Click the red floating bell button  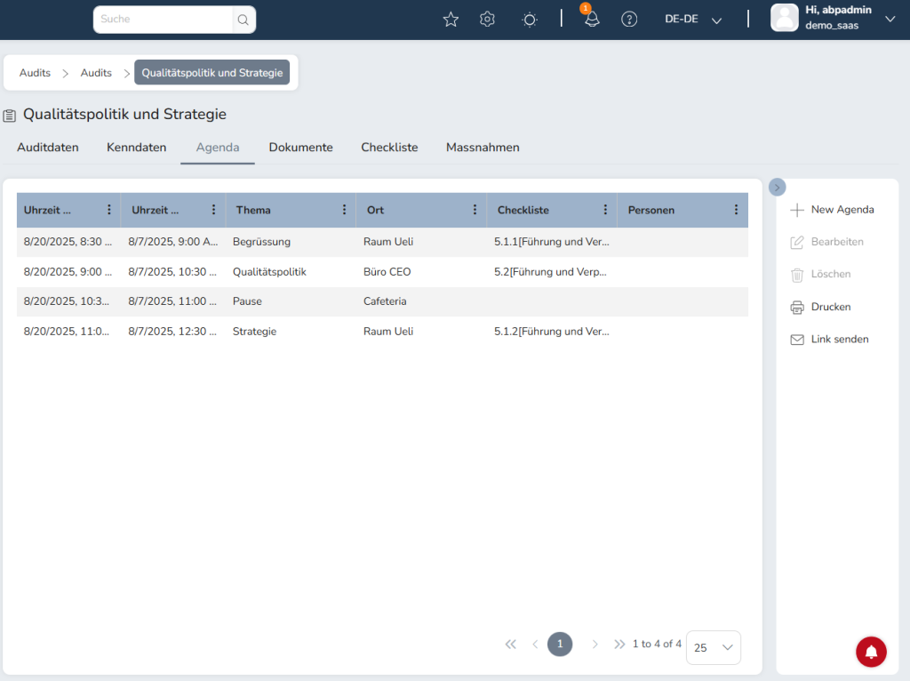(x=871, y=652)
